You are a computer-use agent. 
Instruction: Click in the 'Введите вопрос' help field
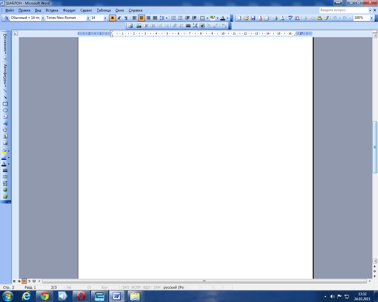pos(343,10)
